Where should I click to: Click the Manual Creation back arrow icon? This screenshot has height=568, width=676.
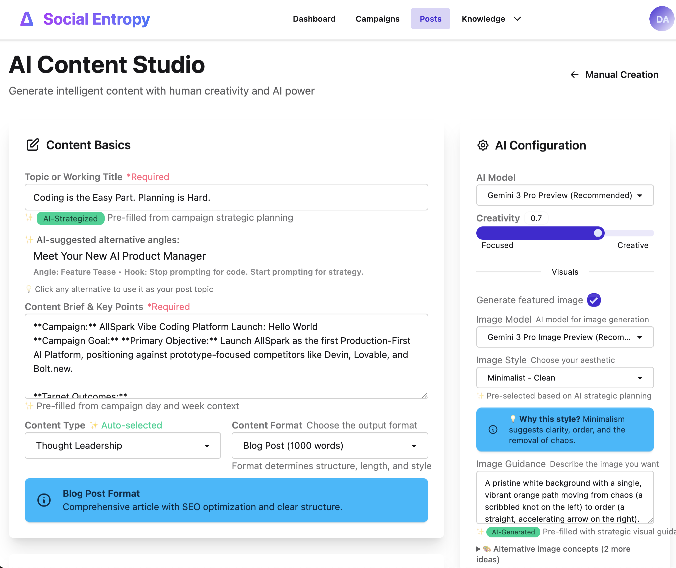coord(574,75)
